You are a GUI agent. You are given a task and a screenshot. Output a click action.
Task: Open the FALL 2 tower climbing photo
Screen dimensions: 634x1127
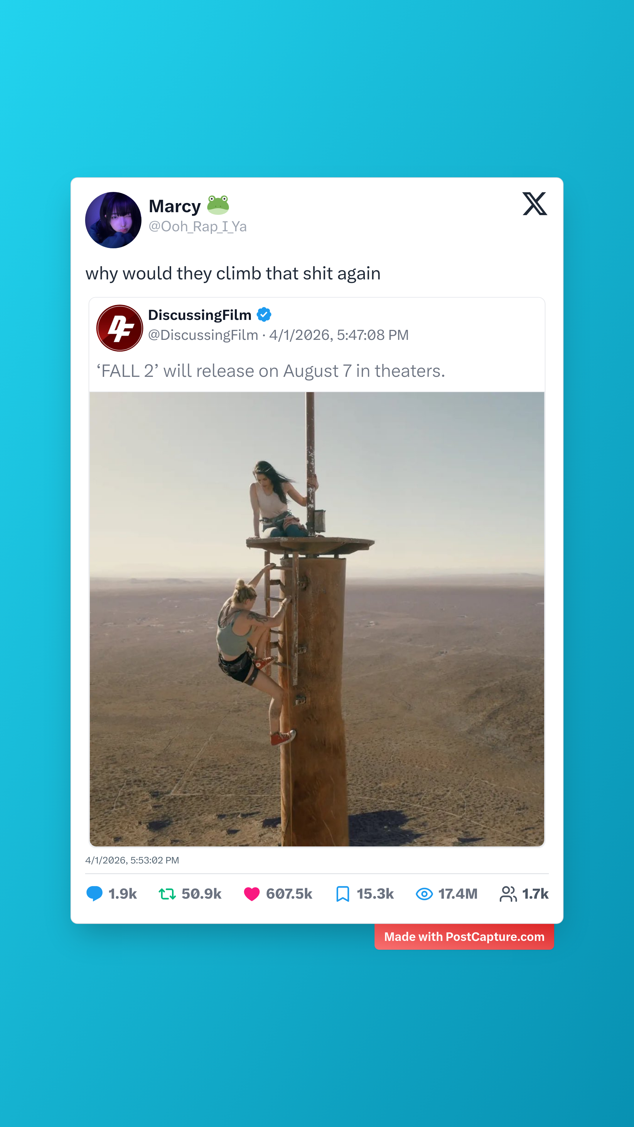coord(317,619)
